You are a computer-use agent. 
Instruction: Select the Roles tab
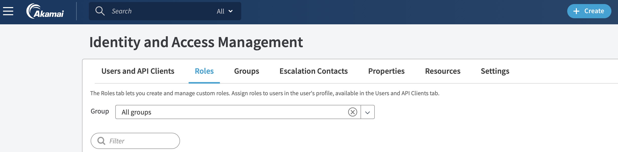click(x=204, y=71)
